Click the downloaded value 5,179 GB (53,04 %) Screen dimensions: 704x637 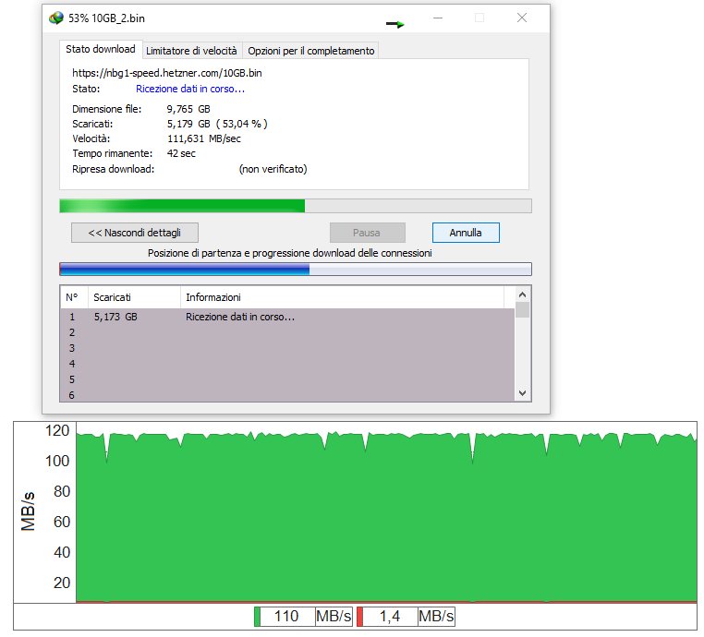(217, 124)
